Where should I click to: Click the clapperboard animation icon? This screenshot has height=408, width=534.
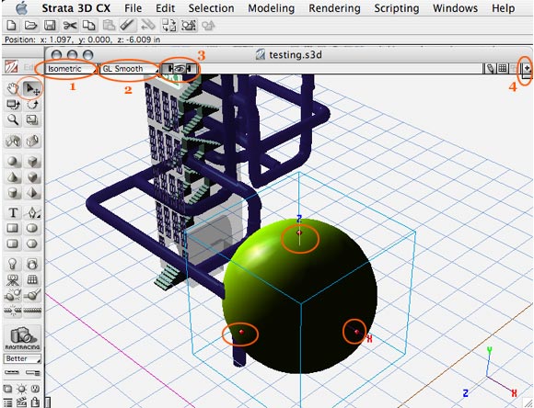click(x=21, y=402)
